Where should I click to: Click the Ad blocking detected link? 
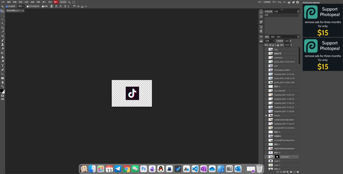point(311,2)
